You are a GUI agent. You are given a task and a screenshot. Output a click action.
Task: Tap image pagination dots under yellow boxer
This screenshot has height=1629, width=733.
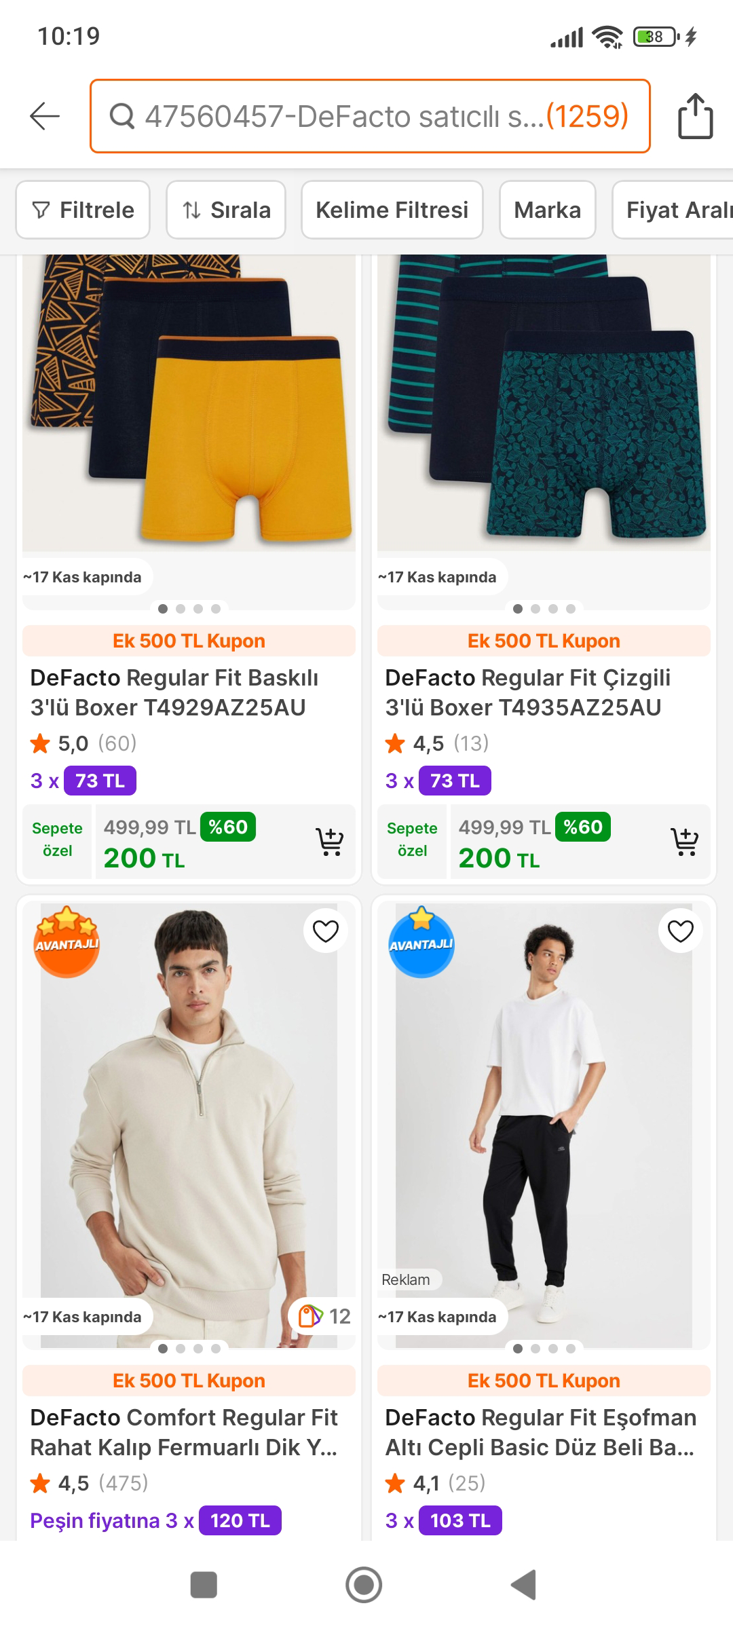click(x=189, y=609)
